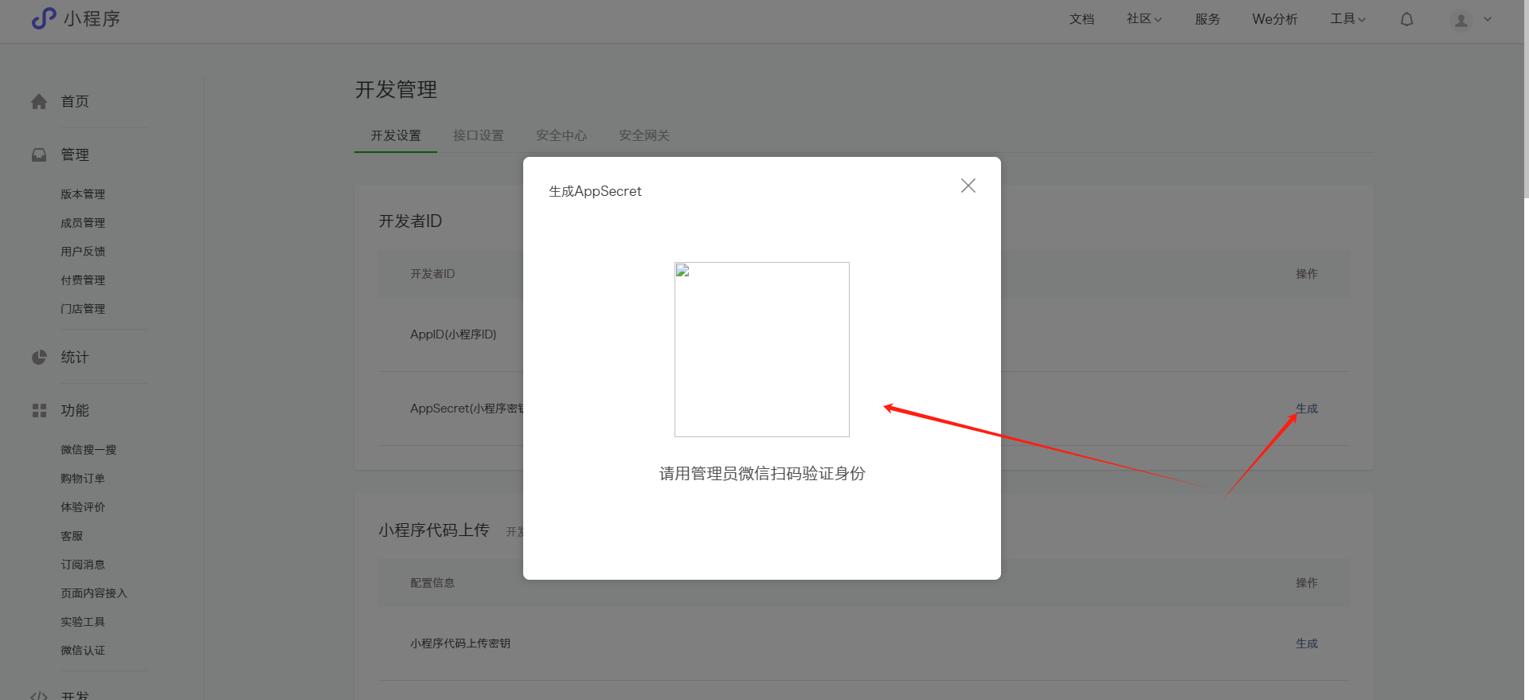Click the AppID(小程序ID) label

coord(453,334)
